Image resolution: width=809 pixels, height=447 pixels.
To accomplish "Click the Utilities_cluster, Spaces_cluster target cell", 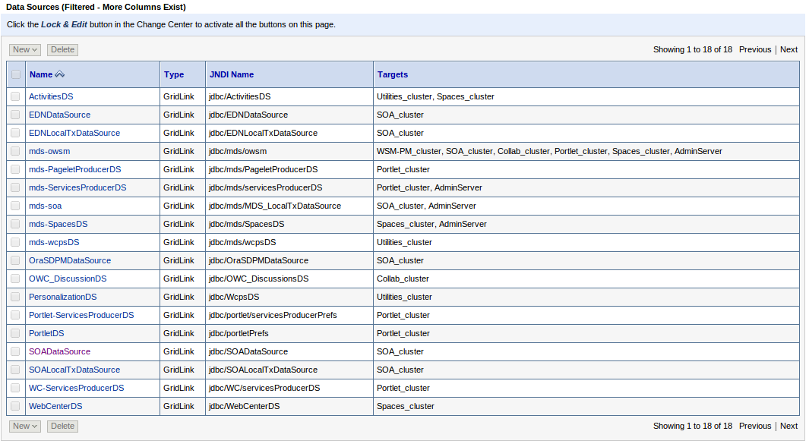I will 586,96.
